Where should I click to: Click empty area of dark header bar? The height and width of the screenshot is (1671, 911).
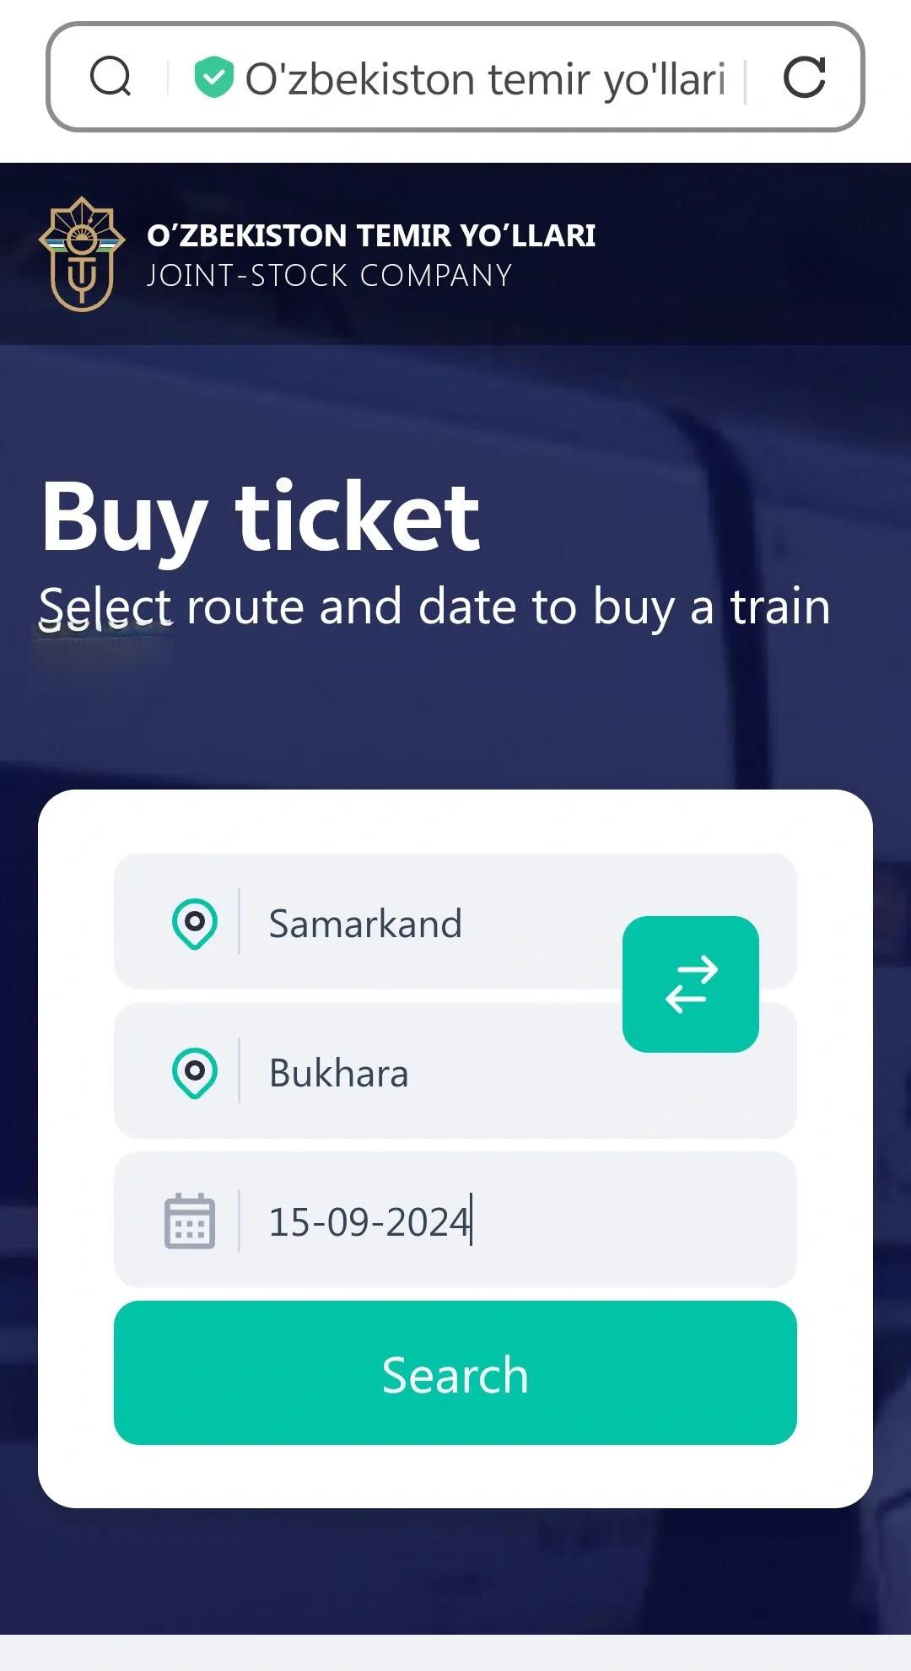pyautogui.click(x=759, y=253)
